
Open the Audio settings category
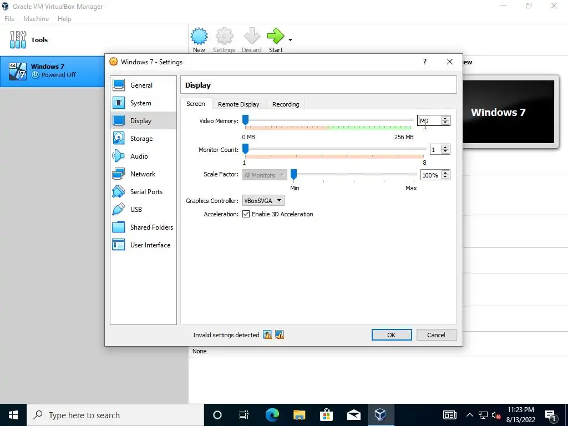143,156
